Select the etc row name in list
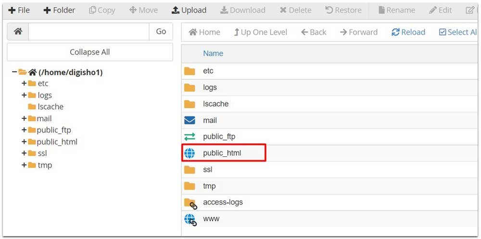Image resolution: width=481 pixels, height=239 pixels. pyautogui.click(x=208, y=71)
